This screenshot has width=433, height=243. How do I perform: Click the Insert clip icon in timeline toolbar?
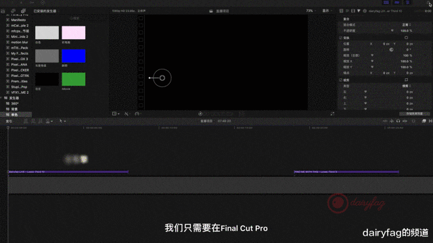pyautogui.click(x=33, y=121)
